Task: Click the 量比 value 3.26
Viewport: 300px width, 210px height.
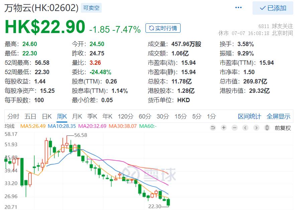Action: point(95,63)
